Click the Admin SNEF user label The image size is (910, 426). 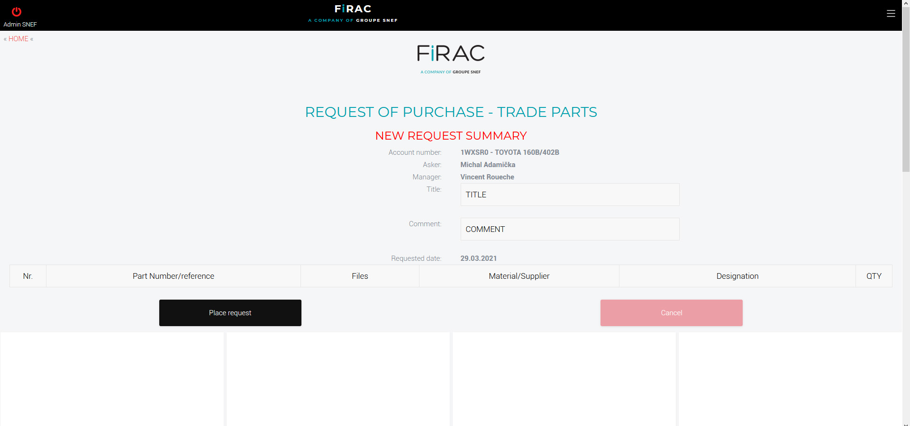click(x=20, y=24)
